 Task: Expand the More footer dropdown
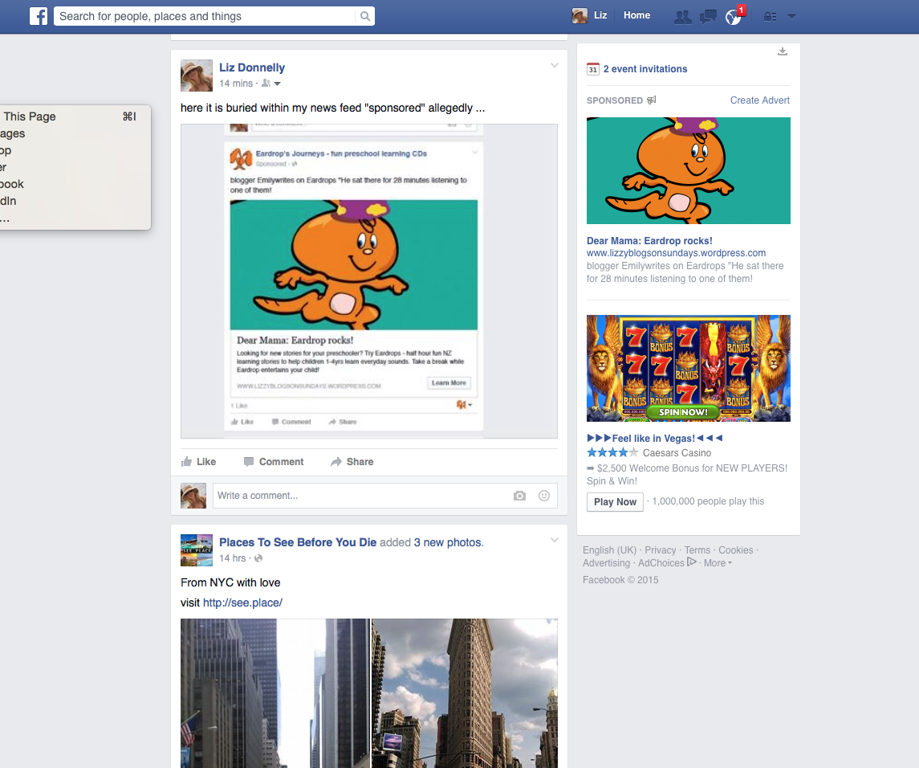click(x=717, y=563)
